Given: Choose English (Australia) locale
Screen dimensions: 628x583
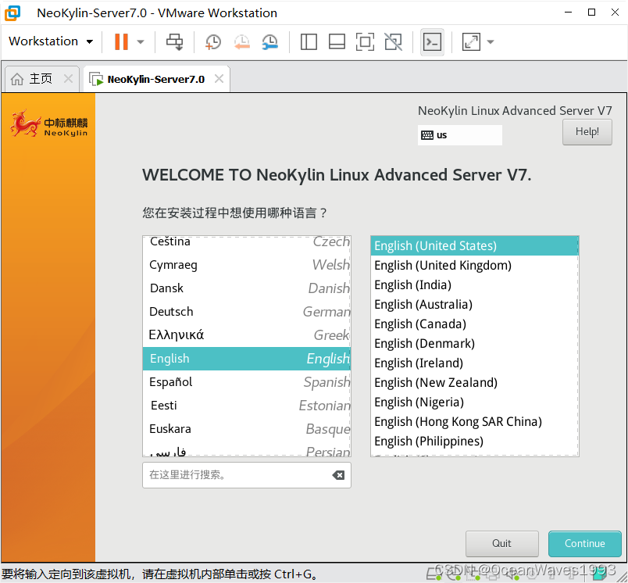Looking at the screenshot, I should coord(475,305).
